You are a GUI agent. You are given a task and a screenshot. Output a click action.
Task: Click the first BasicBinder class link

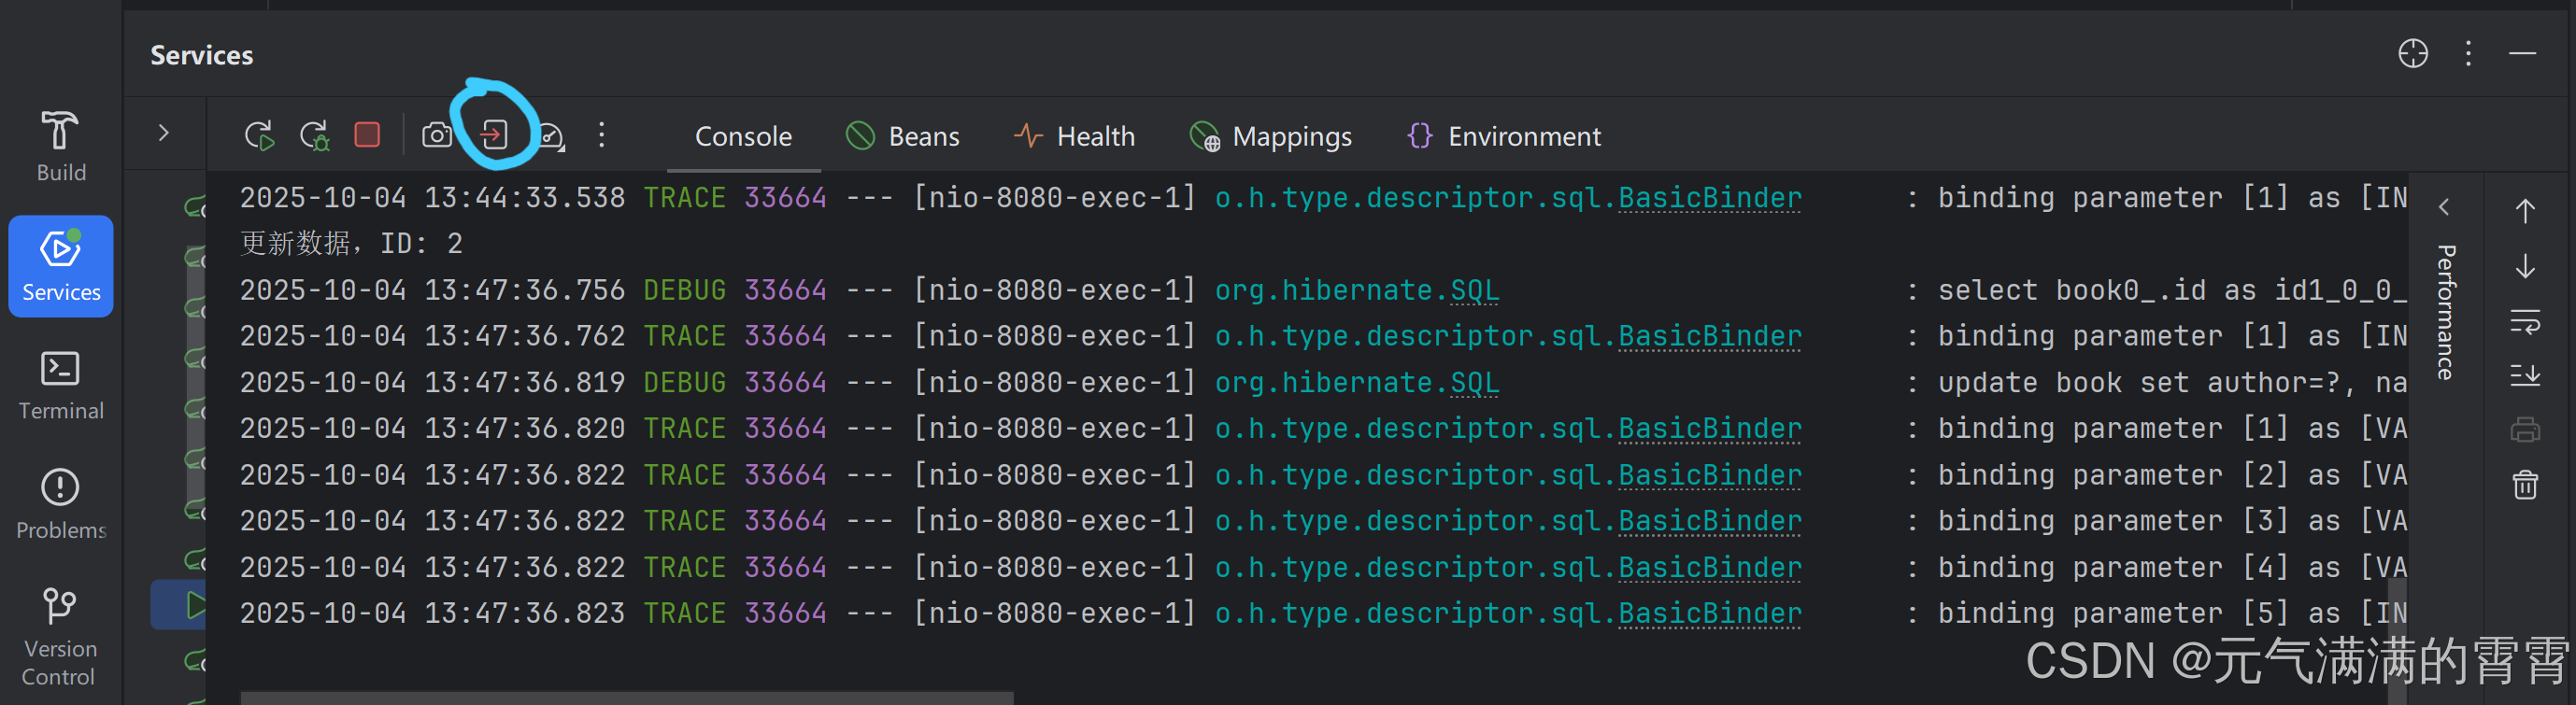pos(1709,198)
